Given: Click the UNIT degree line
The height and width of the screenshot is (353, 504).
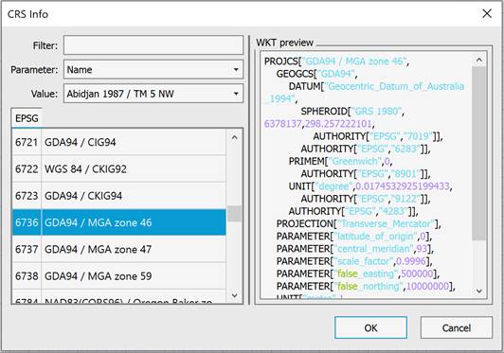Looking at the screenshot, I should pos(370,186).
